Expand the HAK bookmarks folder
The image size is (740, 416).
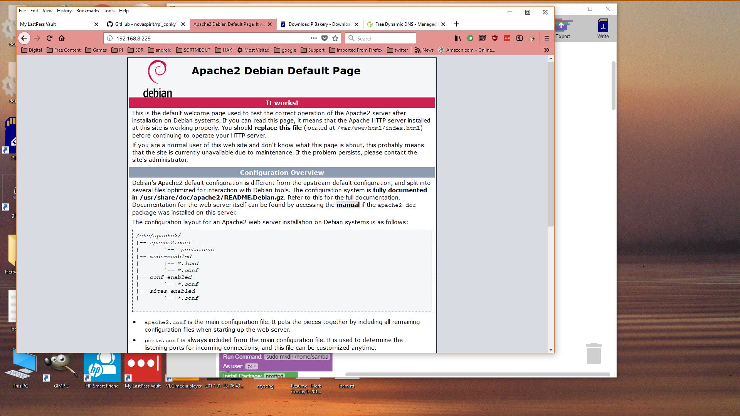pos(224,50)
